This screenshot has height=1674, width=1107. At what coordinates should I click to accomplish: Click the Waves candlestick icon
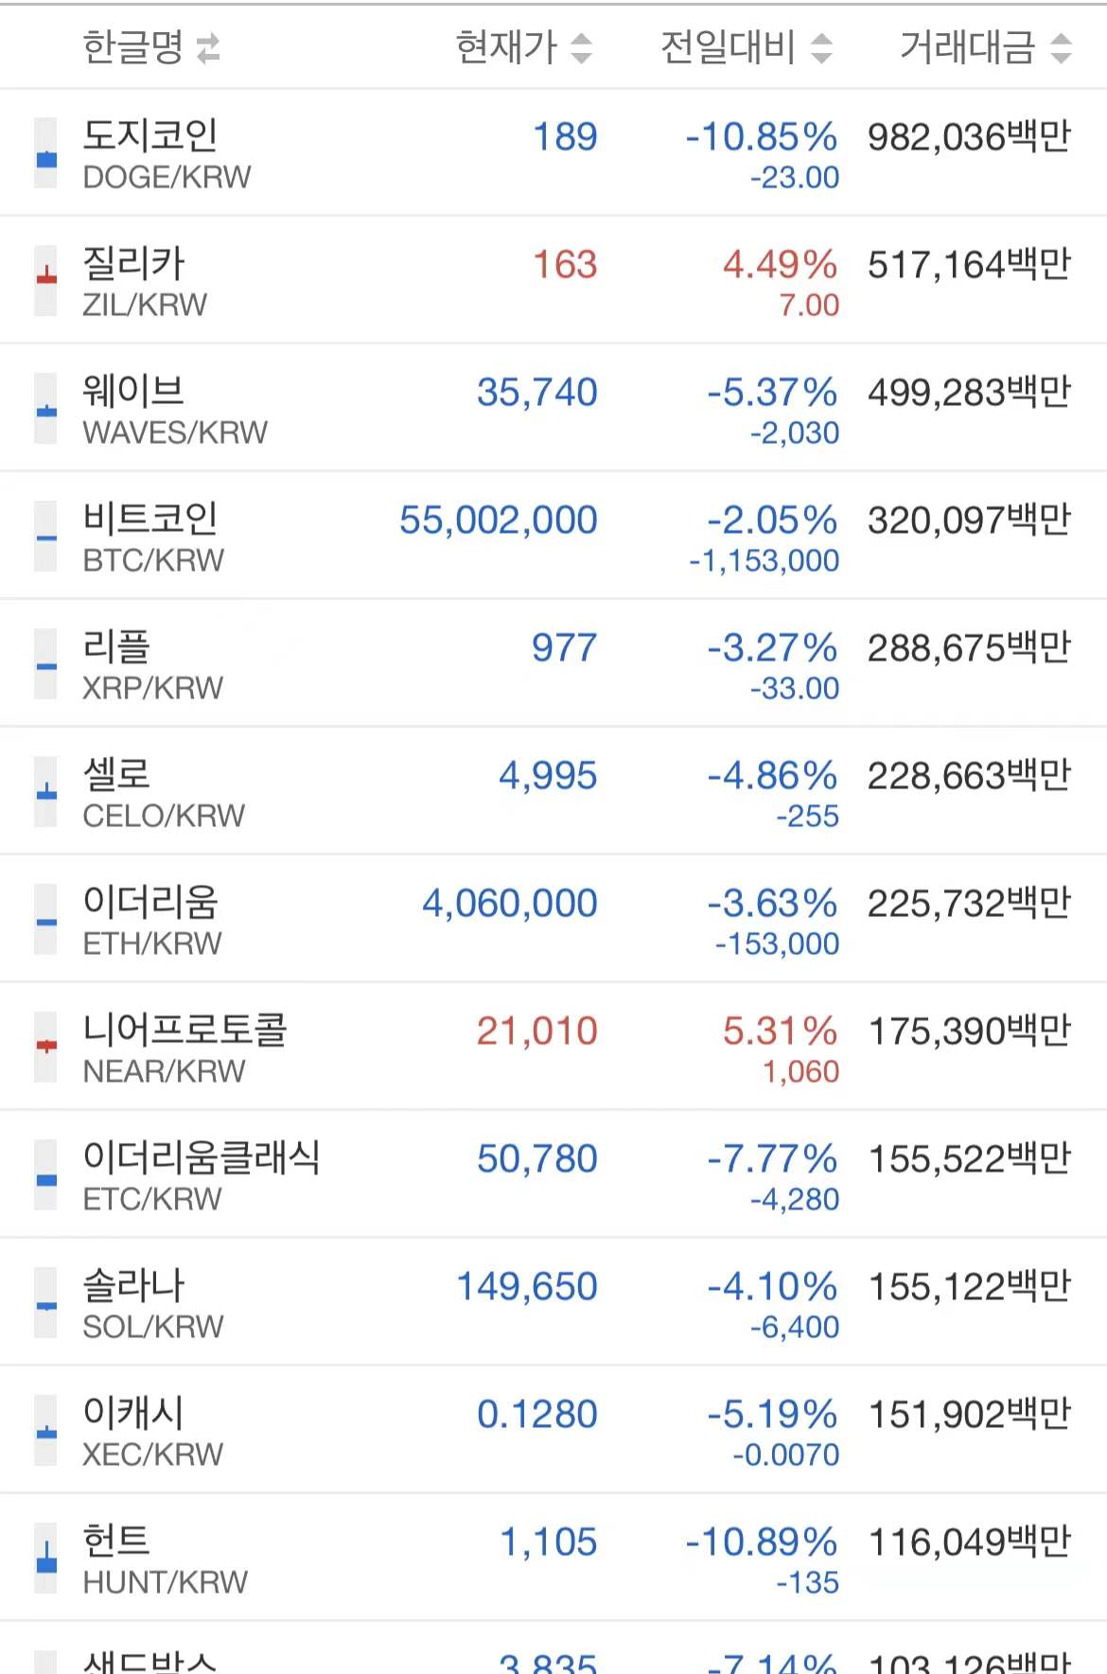(45, 409)
